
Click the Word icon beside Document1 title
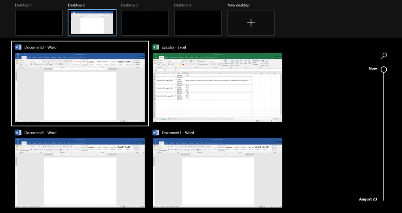pos(156,133)
